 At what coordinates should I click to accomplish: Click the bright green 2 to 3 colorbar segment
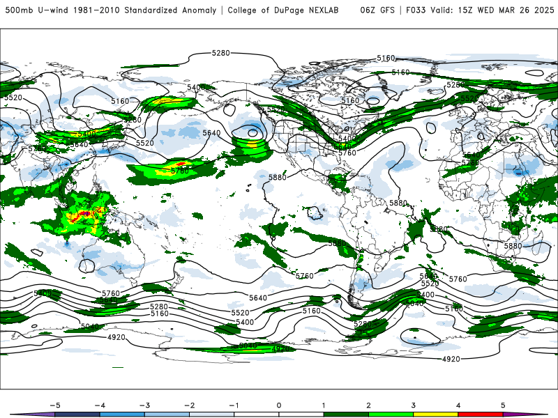click(x=391, y=415)
